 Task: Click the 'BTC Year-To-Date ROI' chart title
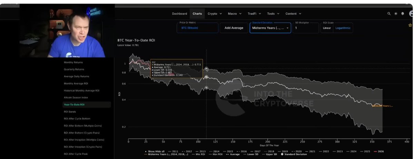point(136,40)
